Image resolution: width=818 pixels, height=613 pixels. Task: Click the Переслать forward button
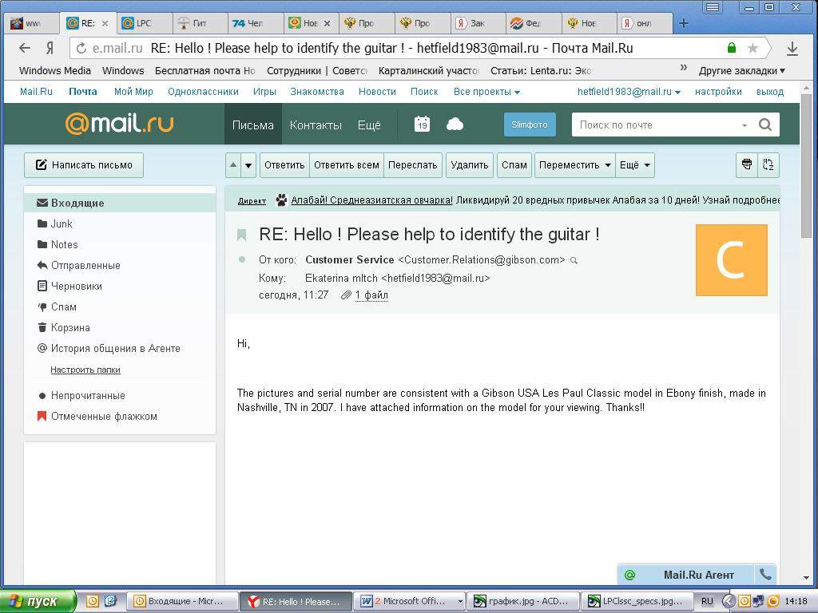tap(413, 165)
